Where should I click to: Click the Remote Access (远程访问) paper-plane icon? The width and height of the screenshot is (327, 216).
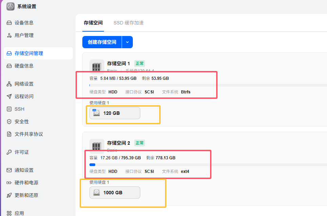[9, 96]
